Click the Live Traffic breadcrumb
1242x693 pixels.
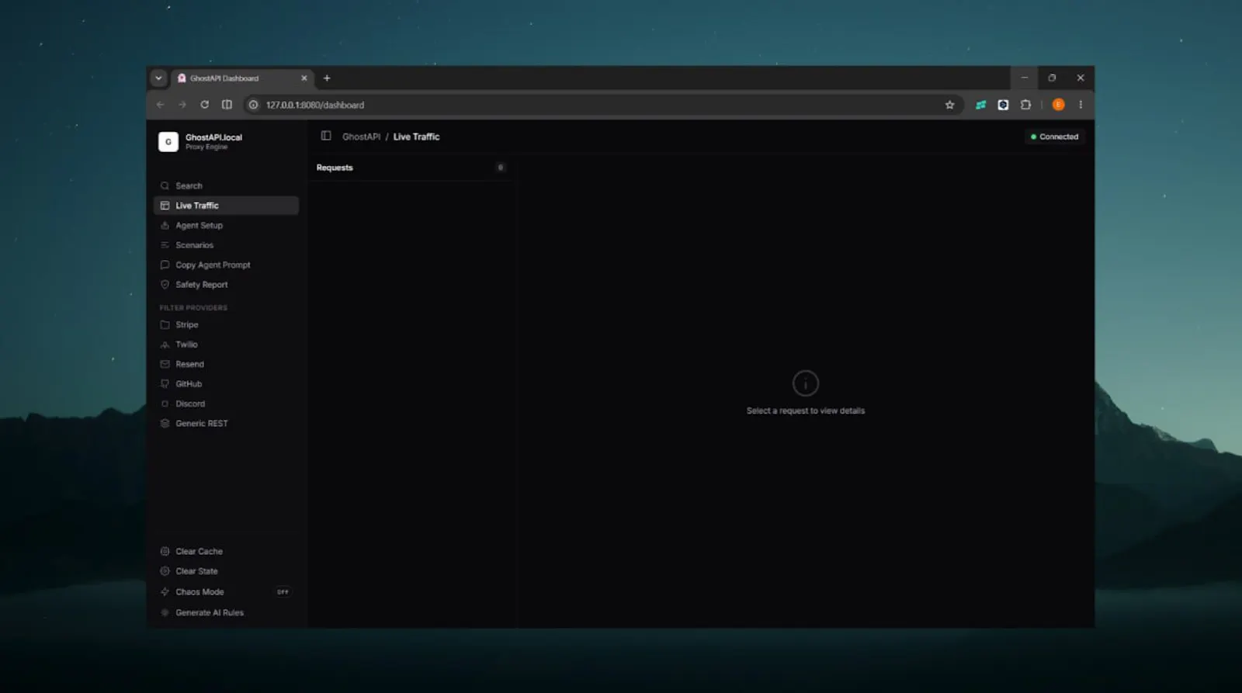(x=416, y=137)
